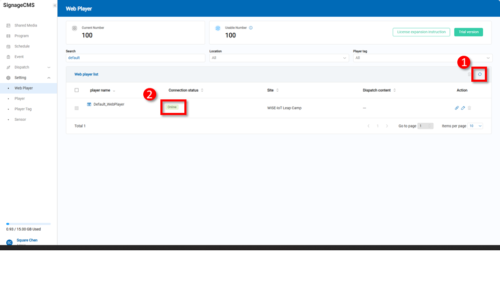Click the storage usage progress bar

coord(28,224)
